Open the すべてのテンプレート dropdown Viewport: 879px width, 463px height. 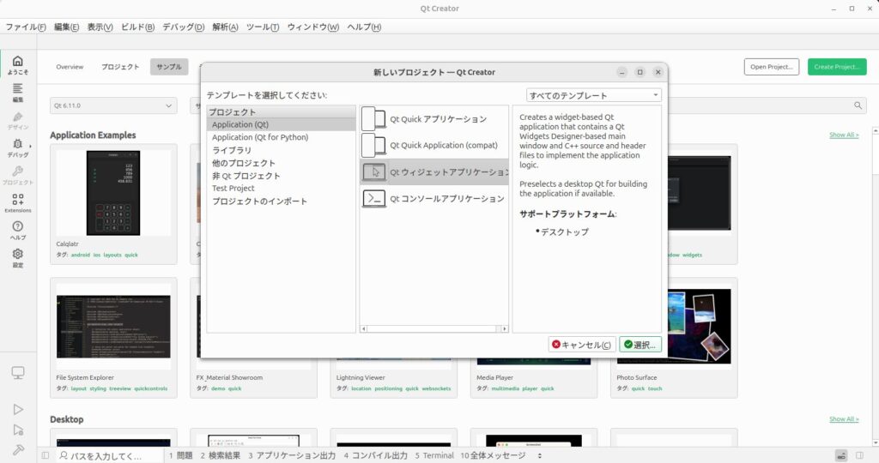(x=593, y=95)
